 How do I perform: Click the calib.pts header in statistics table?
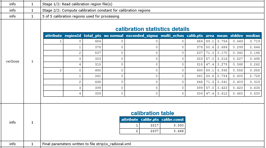(195, 36)
